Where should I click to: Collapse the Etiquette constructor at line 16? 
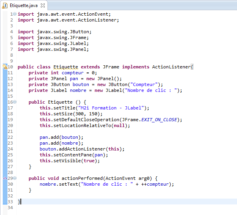coord(15,102)
